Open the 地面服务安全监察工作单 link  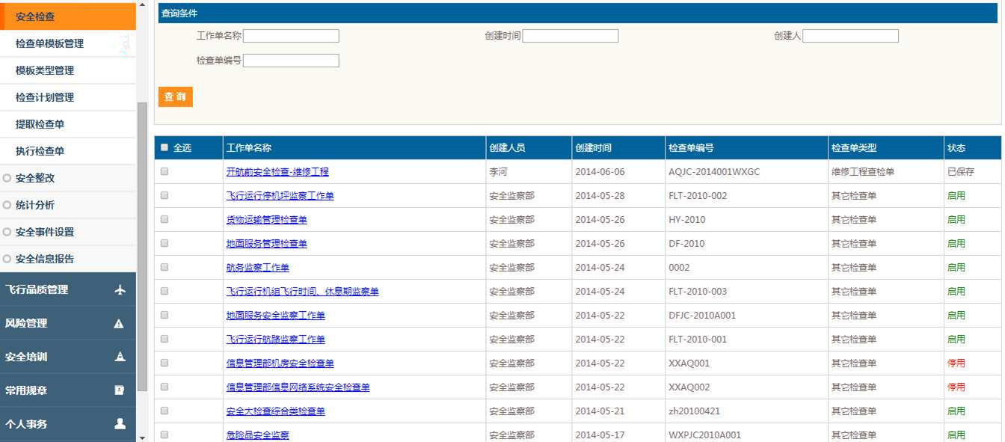276,316
